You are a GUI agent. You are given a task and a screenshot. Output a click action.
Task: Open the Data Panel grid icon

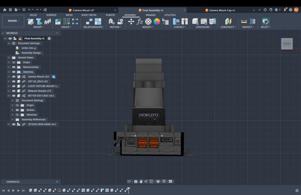[10, 10]
